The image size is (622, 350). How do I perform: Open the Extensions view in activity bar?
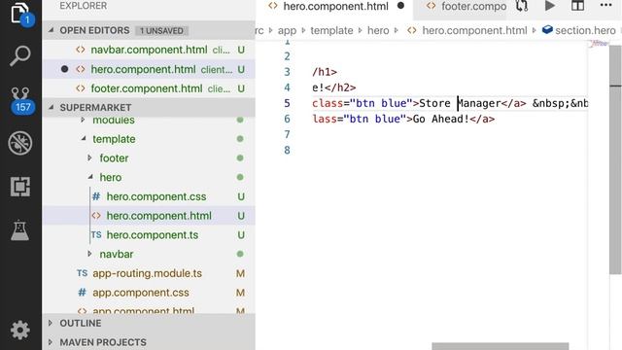pyautogui.click(x=19, y=186)
